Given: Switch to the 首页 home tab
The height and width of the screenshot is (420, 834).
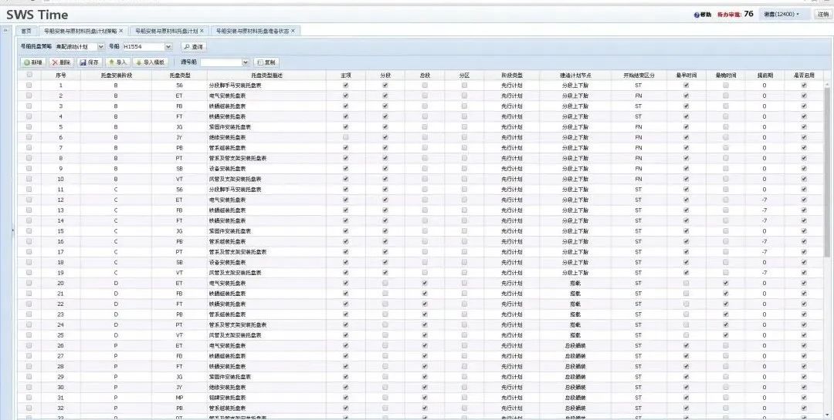Looking at the screenshot, I should coord(26,31).
